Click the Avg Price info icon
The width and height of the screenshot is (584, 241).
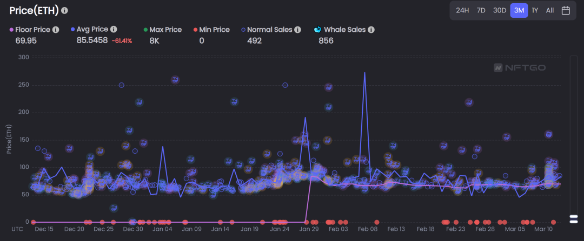[x=114, y=29]
